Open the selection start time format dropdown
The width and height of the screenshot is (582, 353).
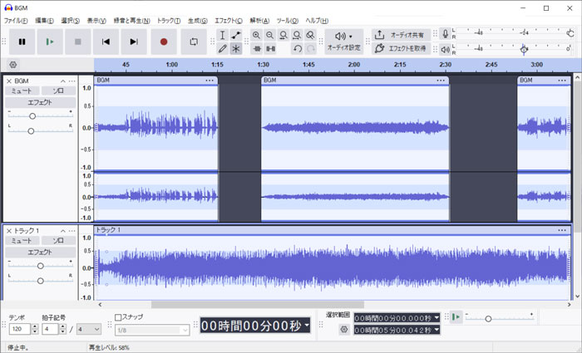(436, 318)
